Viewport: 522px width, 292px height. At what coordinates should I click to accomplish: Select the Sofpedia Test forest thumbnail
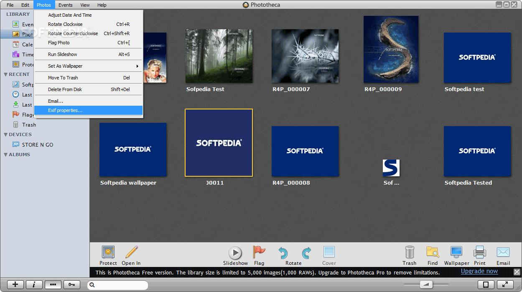coord(219,56)
